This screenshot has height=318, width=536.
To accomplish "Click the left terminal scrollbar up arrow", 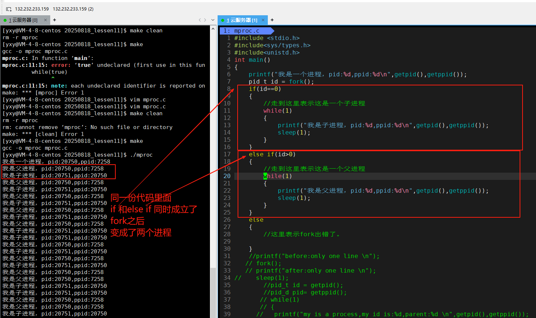I will (213, 28).
